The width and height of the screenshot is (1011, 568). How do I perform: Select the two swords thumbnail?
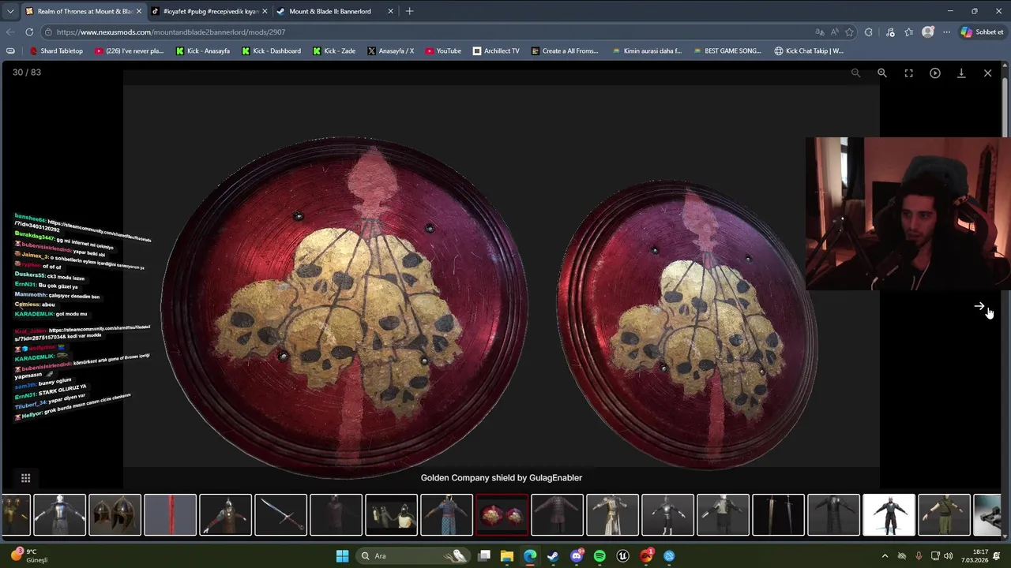(x=778, y=515)
